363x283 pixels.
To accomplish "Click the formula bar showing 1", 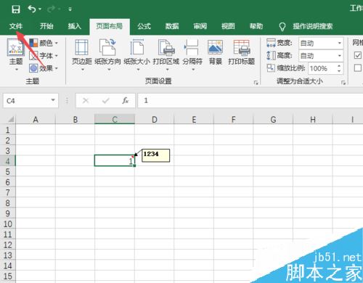I will [250, 100].
